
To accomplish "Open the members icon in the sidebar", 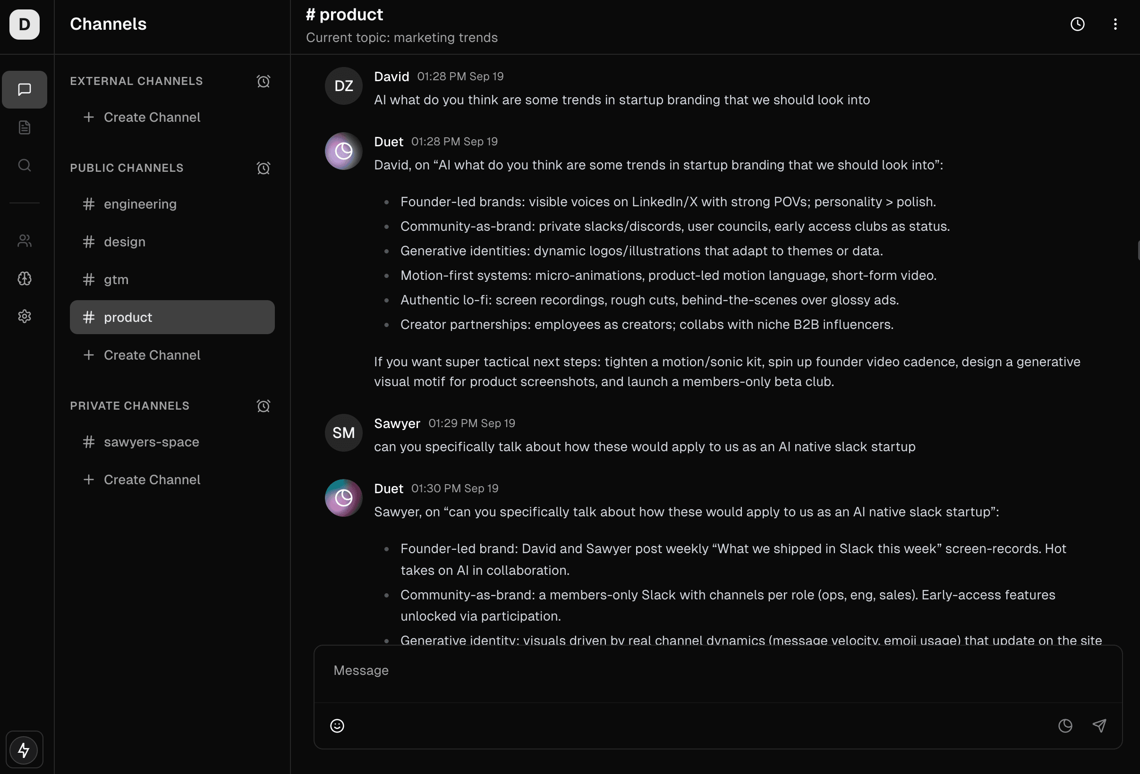I will click(25, 241).
